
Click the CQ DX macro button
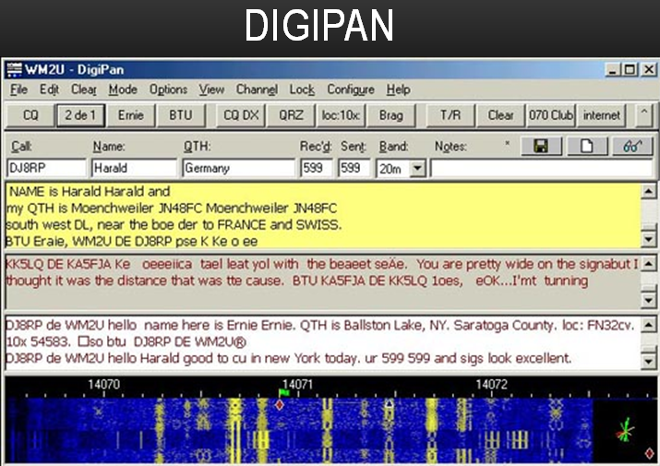[241, 115]
